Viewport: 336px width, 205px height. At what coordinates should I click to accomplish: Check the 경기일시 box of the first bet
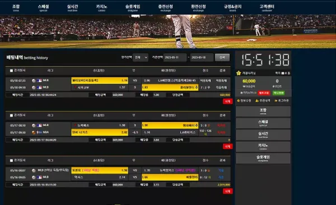point(12,71)
